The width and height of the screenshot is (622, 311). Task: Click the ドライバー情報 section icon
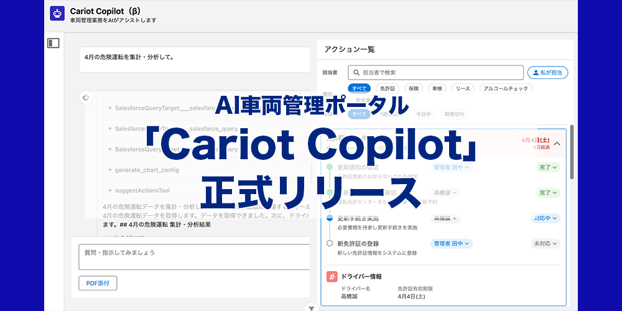(332, 277)
